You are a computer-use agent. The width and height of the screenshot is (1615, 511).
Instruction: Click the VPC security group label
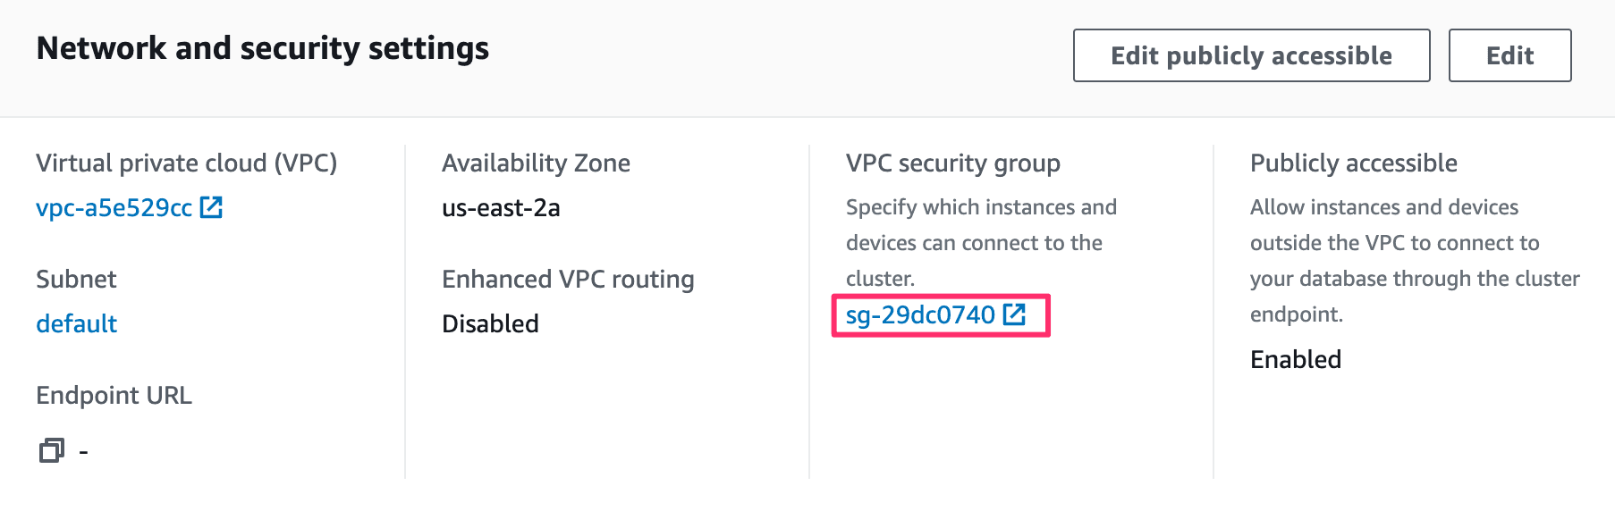pyautogui.click(x=952, y=163)
